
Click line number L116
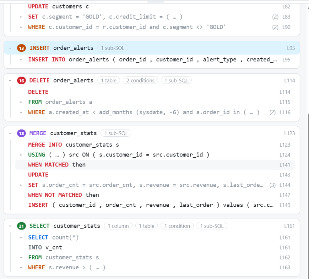[285, 112]
